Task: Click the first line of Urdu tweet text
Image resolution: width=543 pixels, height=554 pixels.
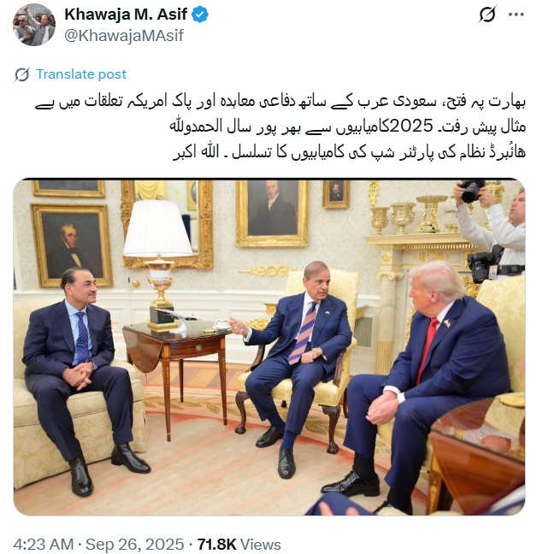Action: (x=280, y=102)
